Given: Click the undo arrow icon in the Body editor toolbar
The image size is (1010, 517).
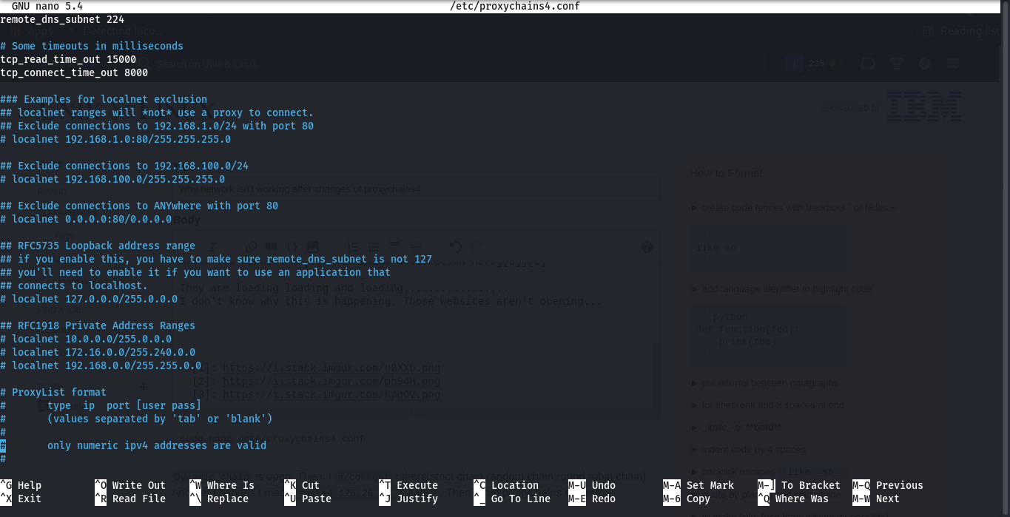Looking at the screenshot, I should 456,247.
